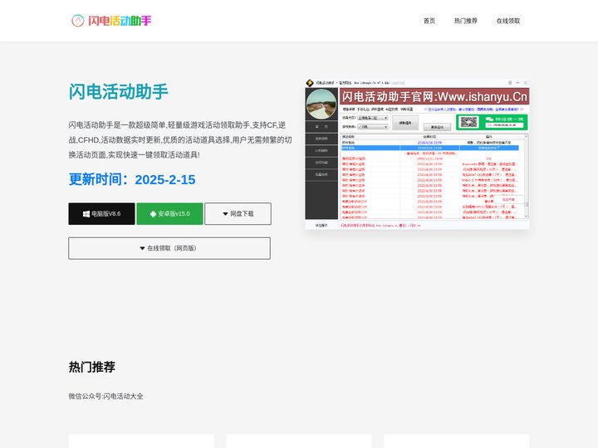Download the 安卓版v15.0 Android version
This screenshot has width=598, height=448.
169,214
